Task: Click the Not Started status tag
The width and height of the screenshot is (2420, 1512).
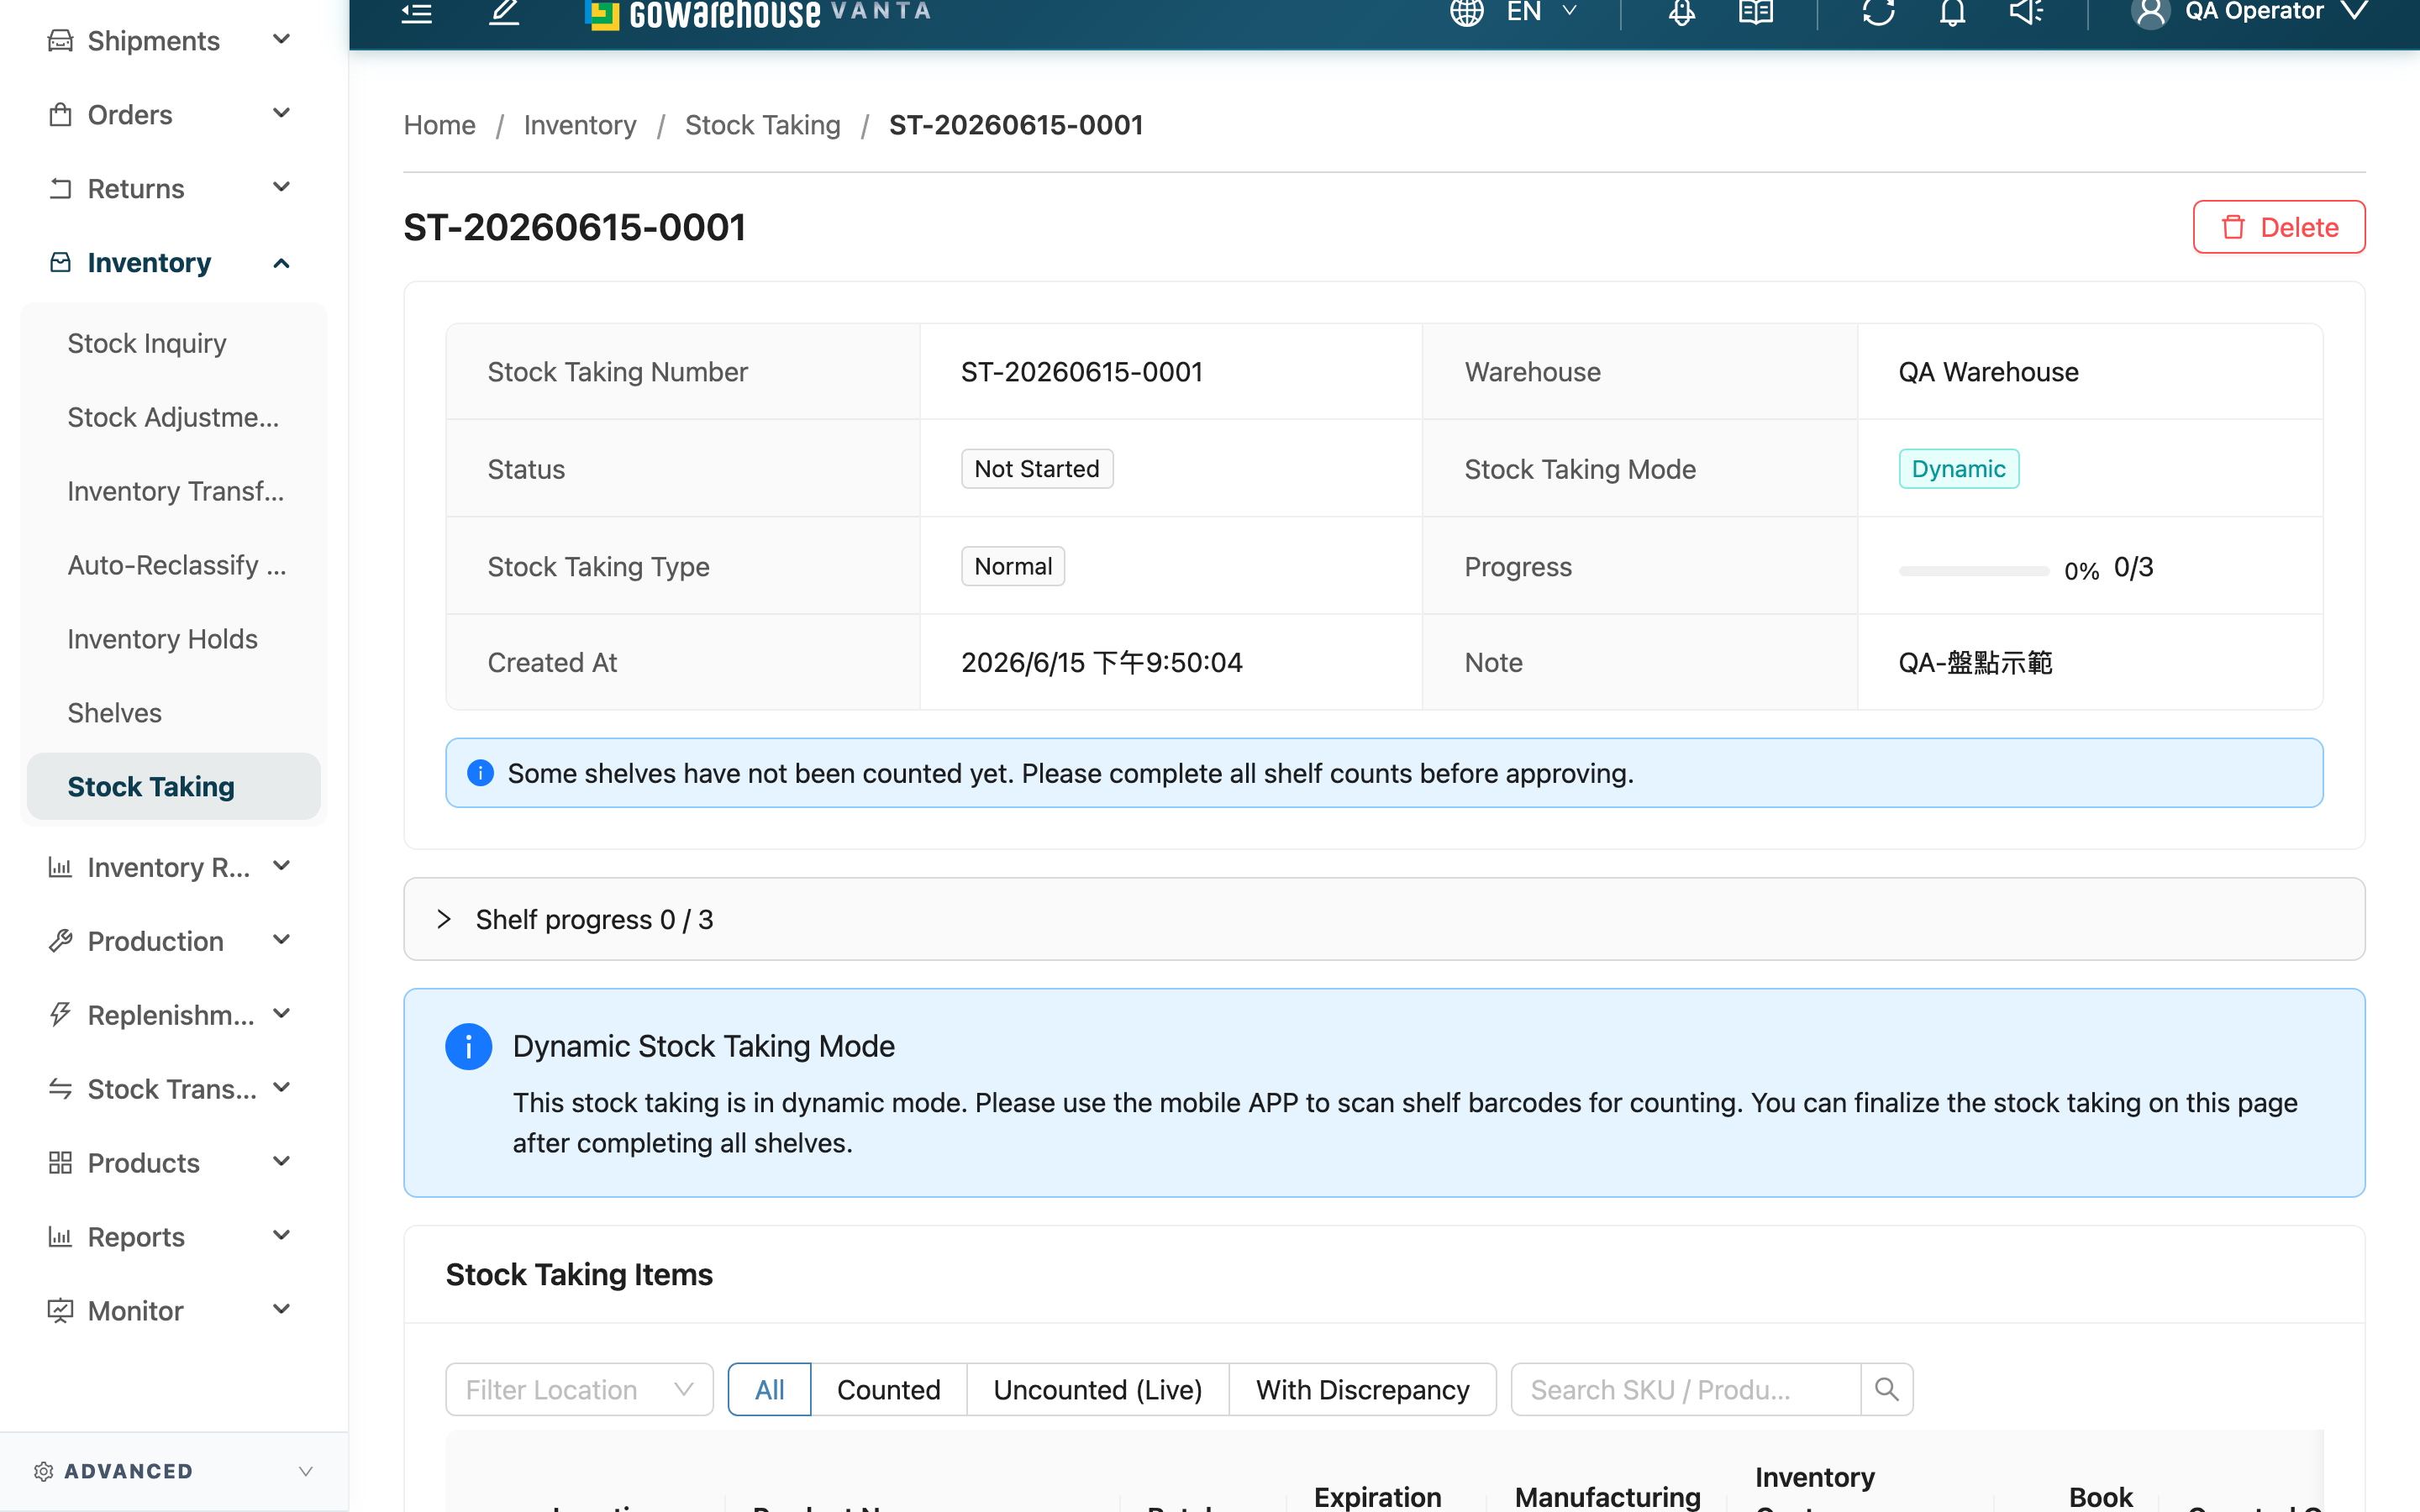Action: pyautogui.click(x=1036, y=469)
